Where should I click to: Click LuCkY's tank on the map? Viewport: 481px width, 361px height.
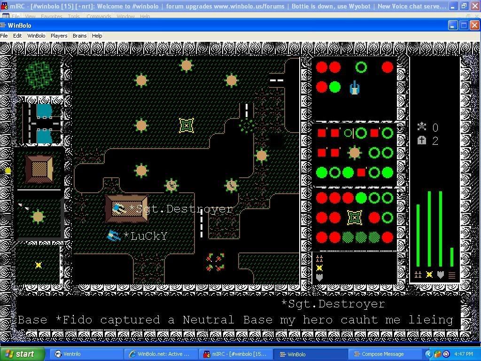(113, 235)
